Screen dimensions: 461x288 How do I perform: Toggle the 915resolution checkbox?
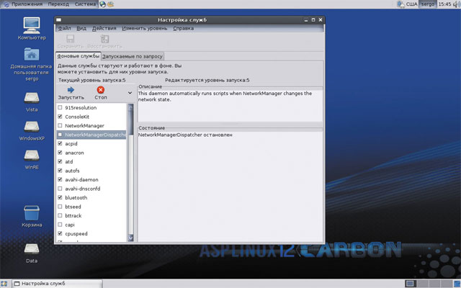(x=60, y=107)
